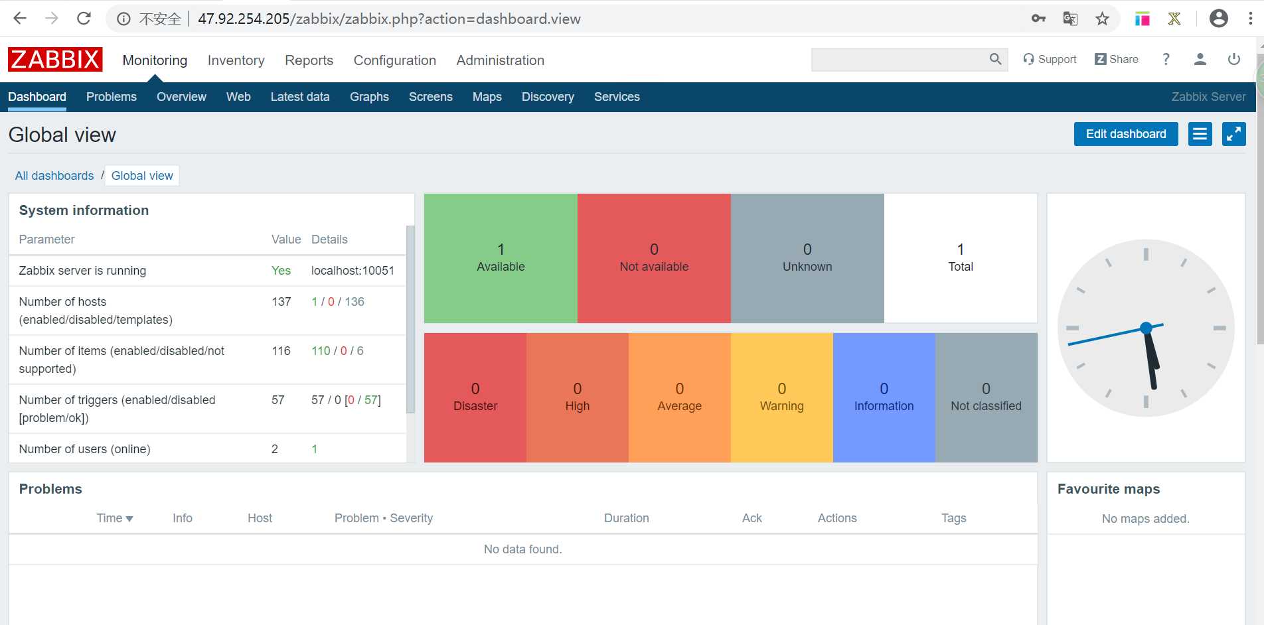Screen dimensions: 1264x625
Task: Click System information panel scrollbar
Action: point(410,318)
